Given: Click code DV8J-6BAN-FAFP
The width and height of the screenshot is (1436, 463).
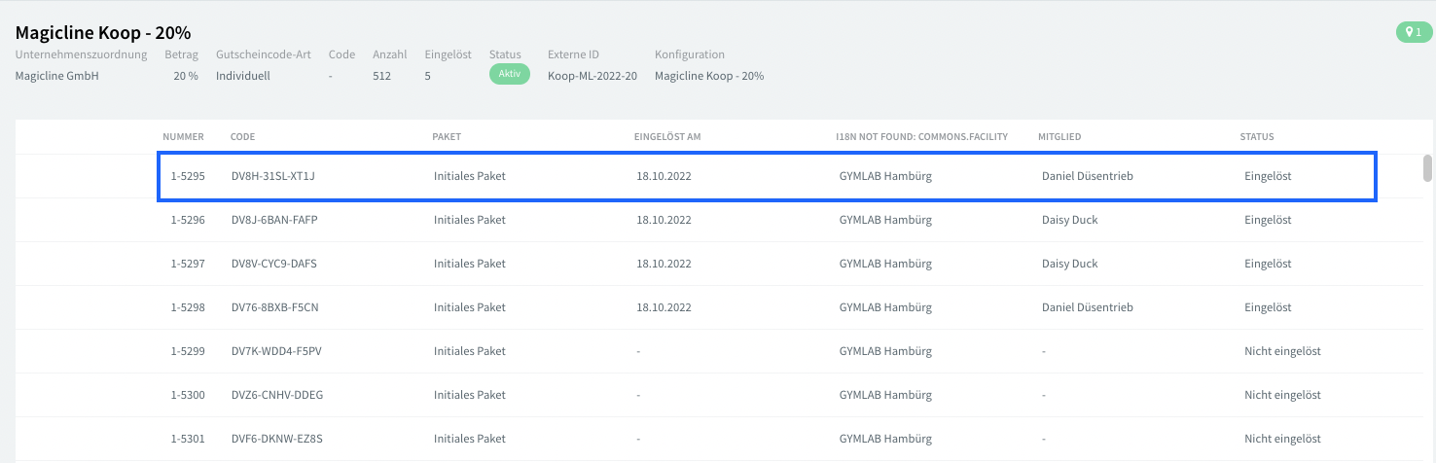Looking at the screenshot, I should point(274,220).
